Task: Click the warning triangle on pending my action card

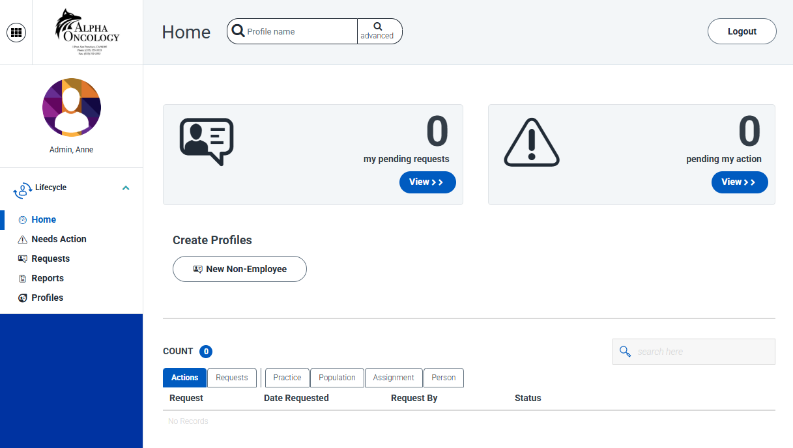Action: (531, 143)
